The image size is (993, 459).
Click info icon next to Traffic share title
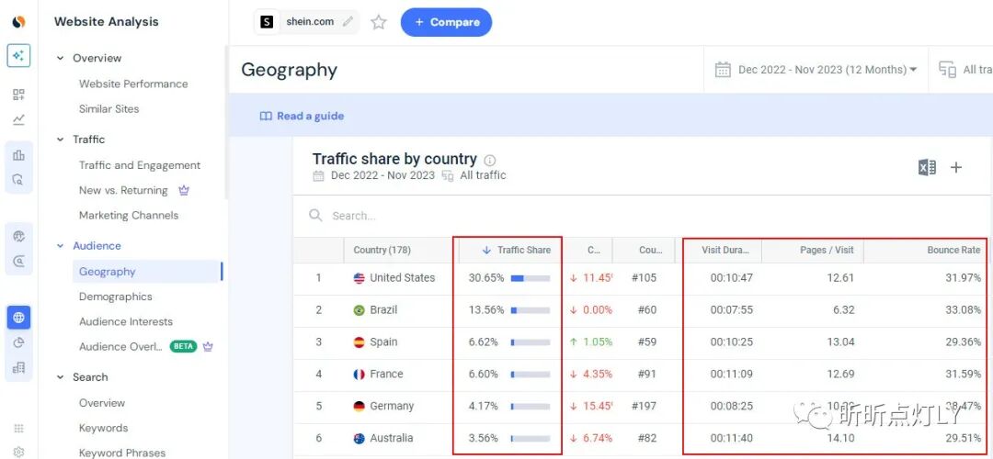point(489,161)
